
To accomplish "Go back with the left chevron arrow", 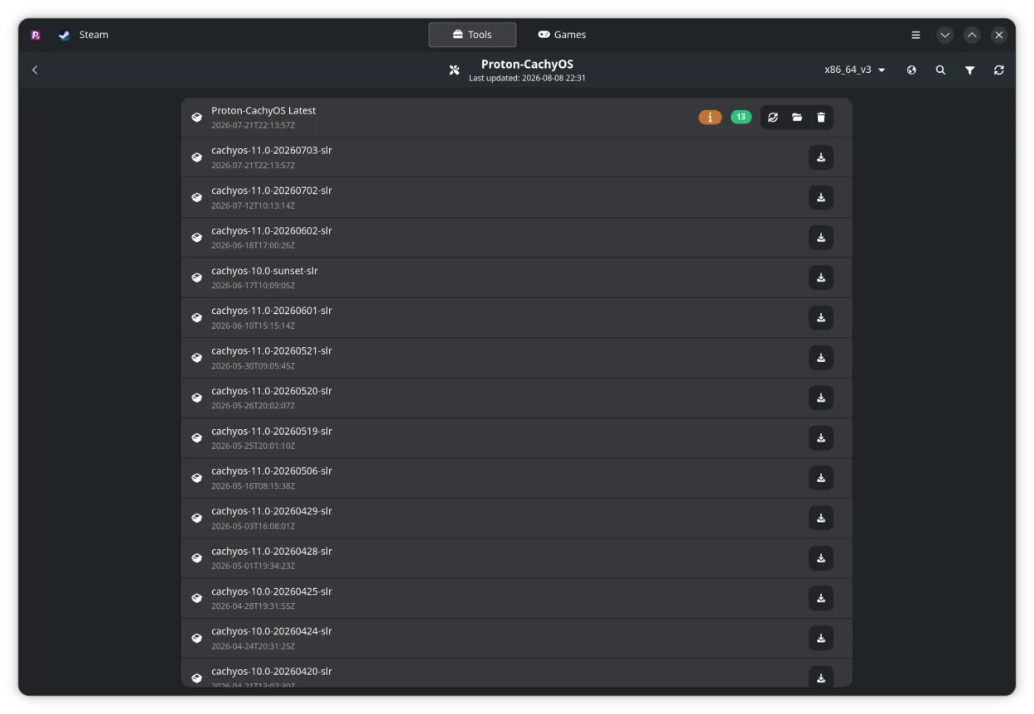I will click(x=35, y=70).
